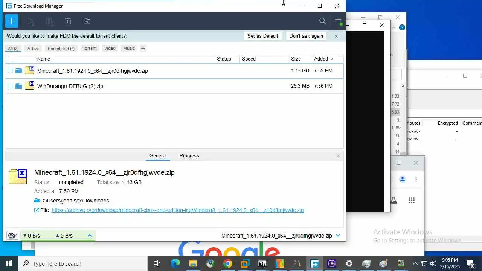Open C:\Users\john sex\Downloads folder path
Image resolution: width=482 pixels, height=271 pixels.
coord(75,201)
